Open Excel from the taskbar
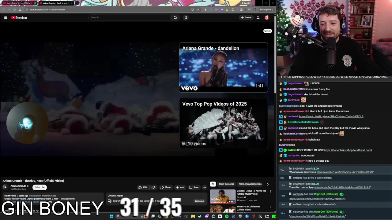Screen dimensions: 392x220 186,216
